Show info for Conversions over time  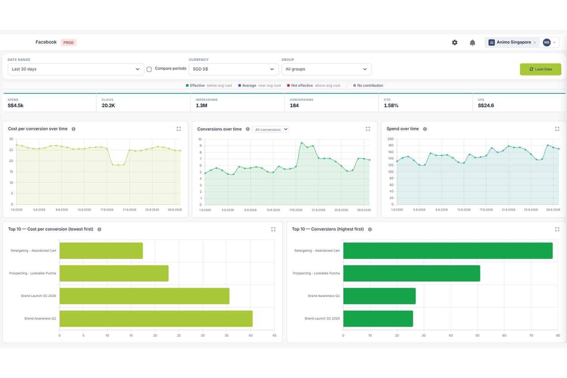(x=248, y=129)
